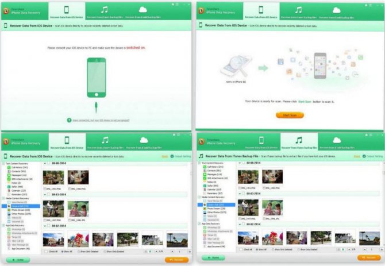
Task: Select Photo Stream in the iOS Device results sidebar
Action: pos(18,210)
